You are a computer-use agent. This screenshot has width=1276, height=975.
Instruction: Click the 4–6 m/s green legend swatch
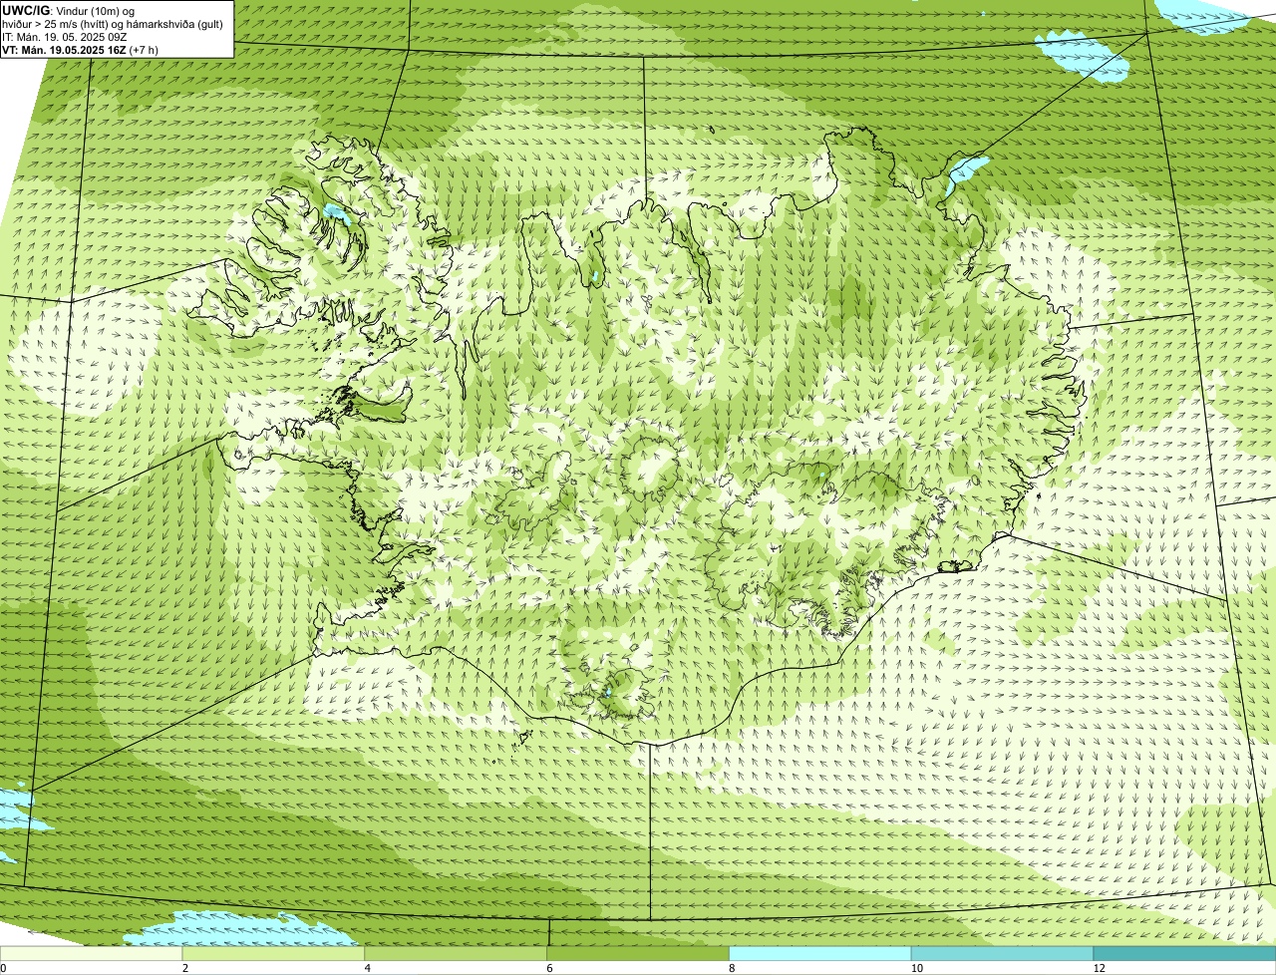point(457,954)
